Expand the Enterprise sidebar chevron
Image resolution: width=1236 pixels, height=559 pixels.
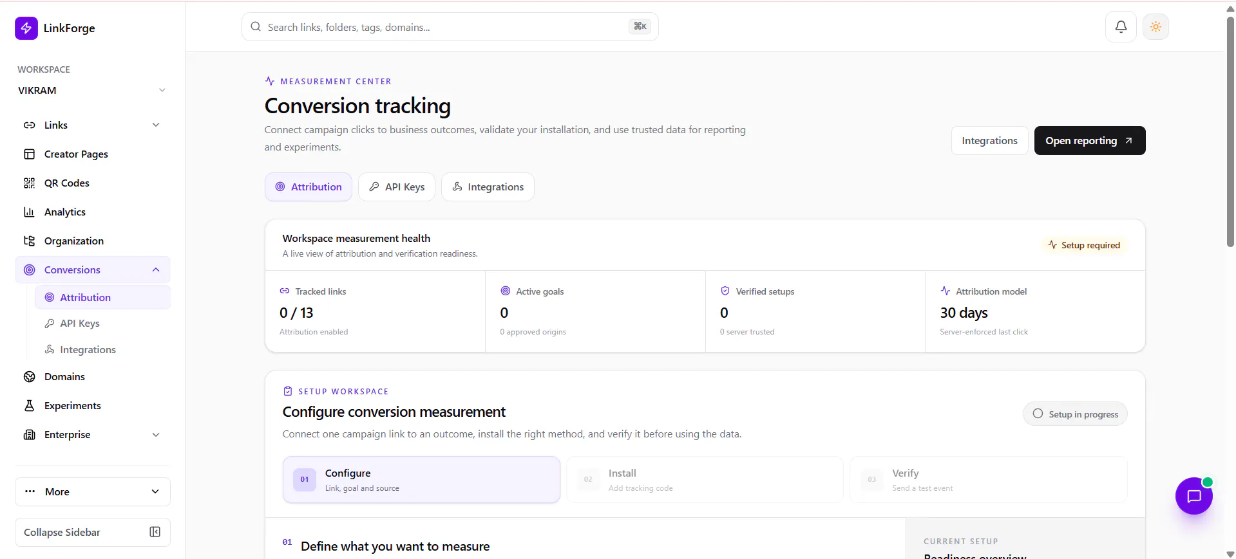pyautogui.click(x=156, y=435)
